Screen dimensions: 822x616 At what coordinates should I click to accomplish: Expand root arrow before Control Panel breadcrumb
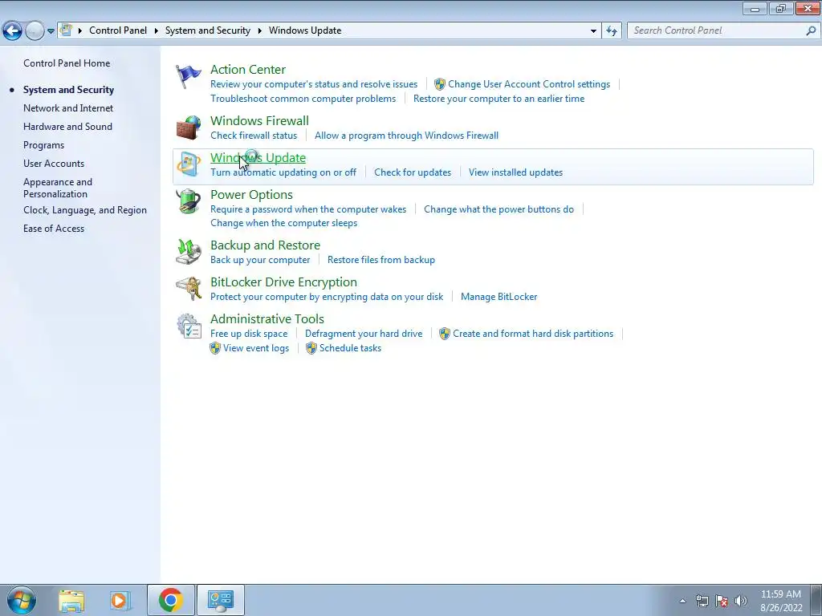click(80, 30)
